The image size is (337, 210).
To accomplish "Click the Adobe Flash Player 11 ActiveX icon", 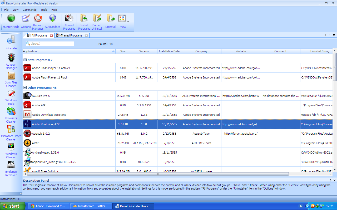I will [27, 68].
